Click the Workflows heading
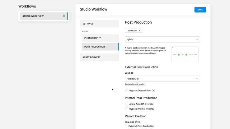Viewport: 230px width, 129px height. point(27,6)
